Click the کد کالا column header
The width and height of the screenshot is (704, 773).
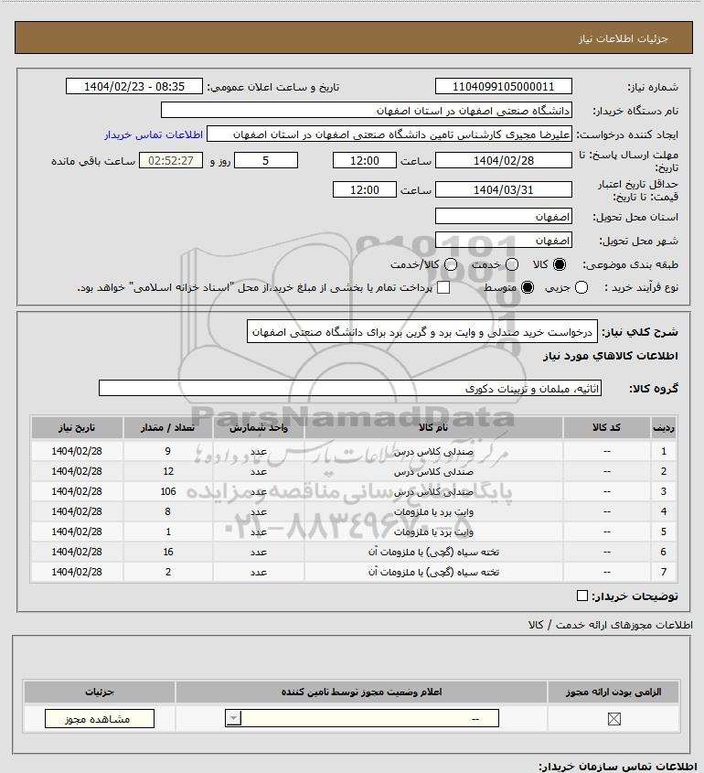point(606,427)
